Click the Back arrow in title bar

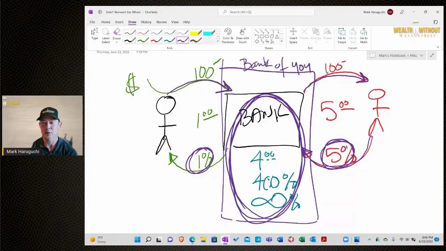coord(100,12)
